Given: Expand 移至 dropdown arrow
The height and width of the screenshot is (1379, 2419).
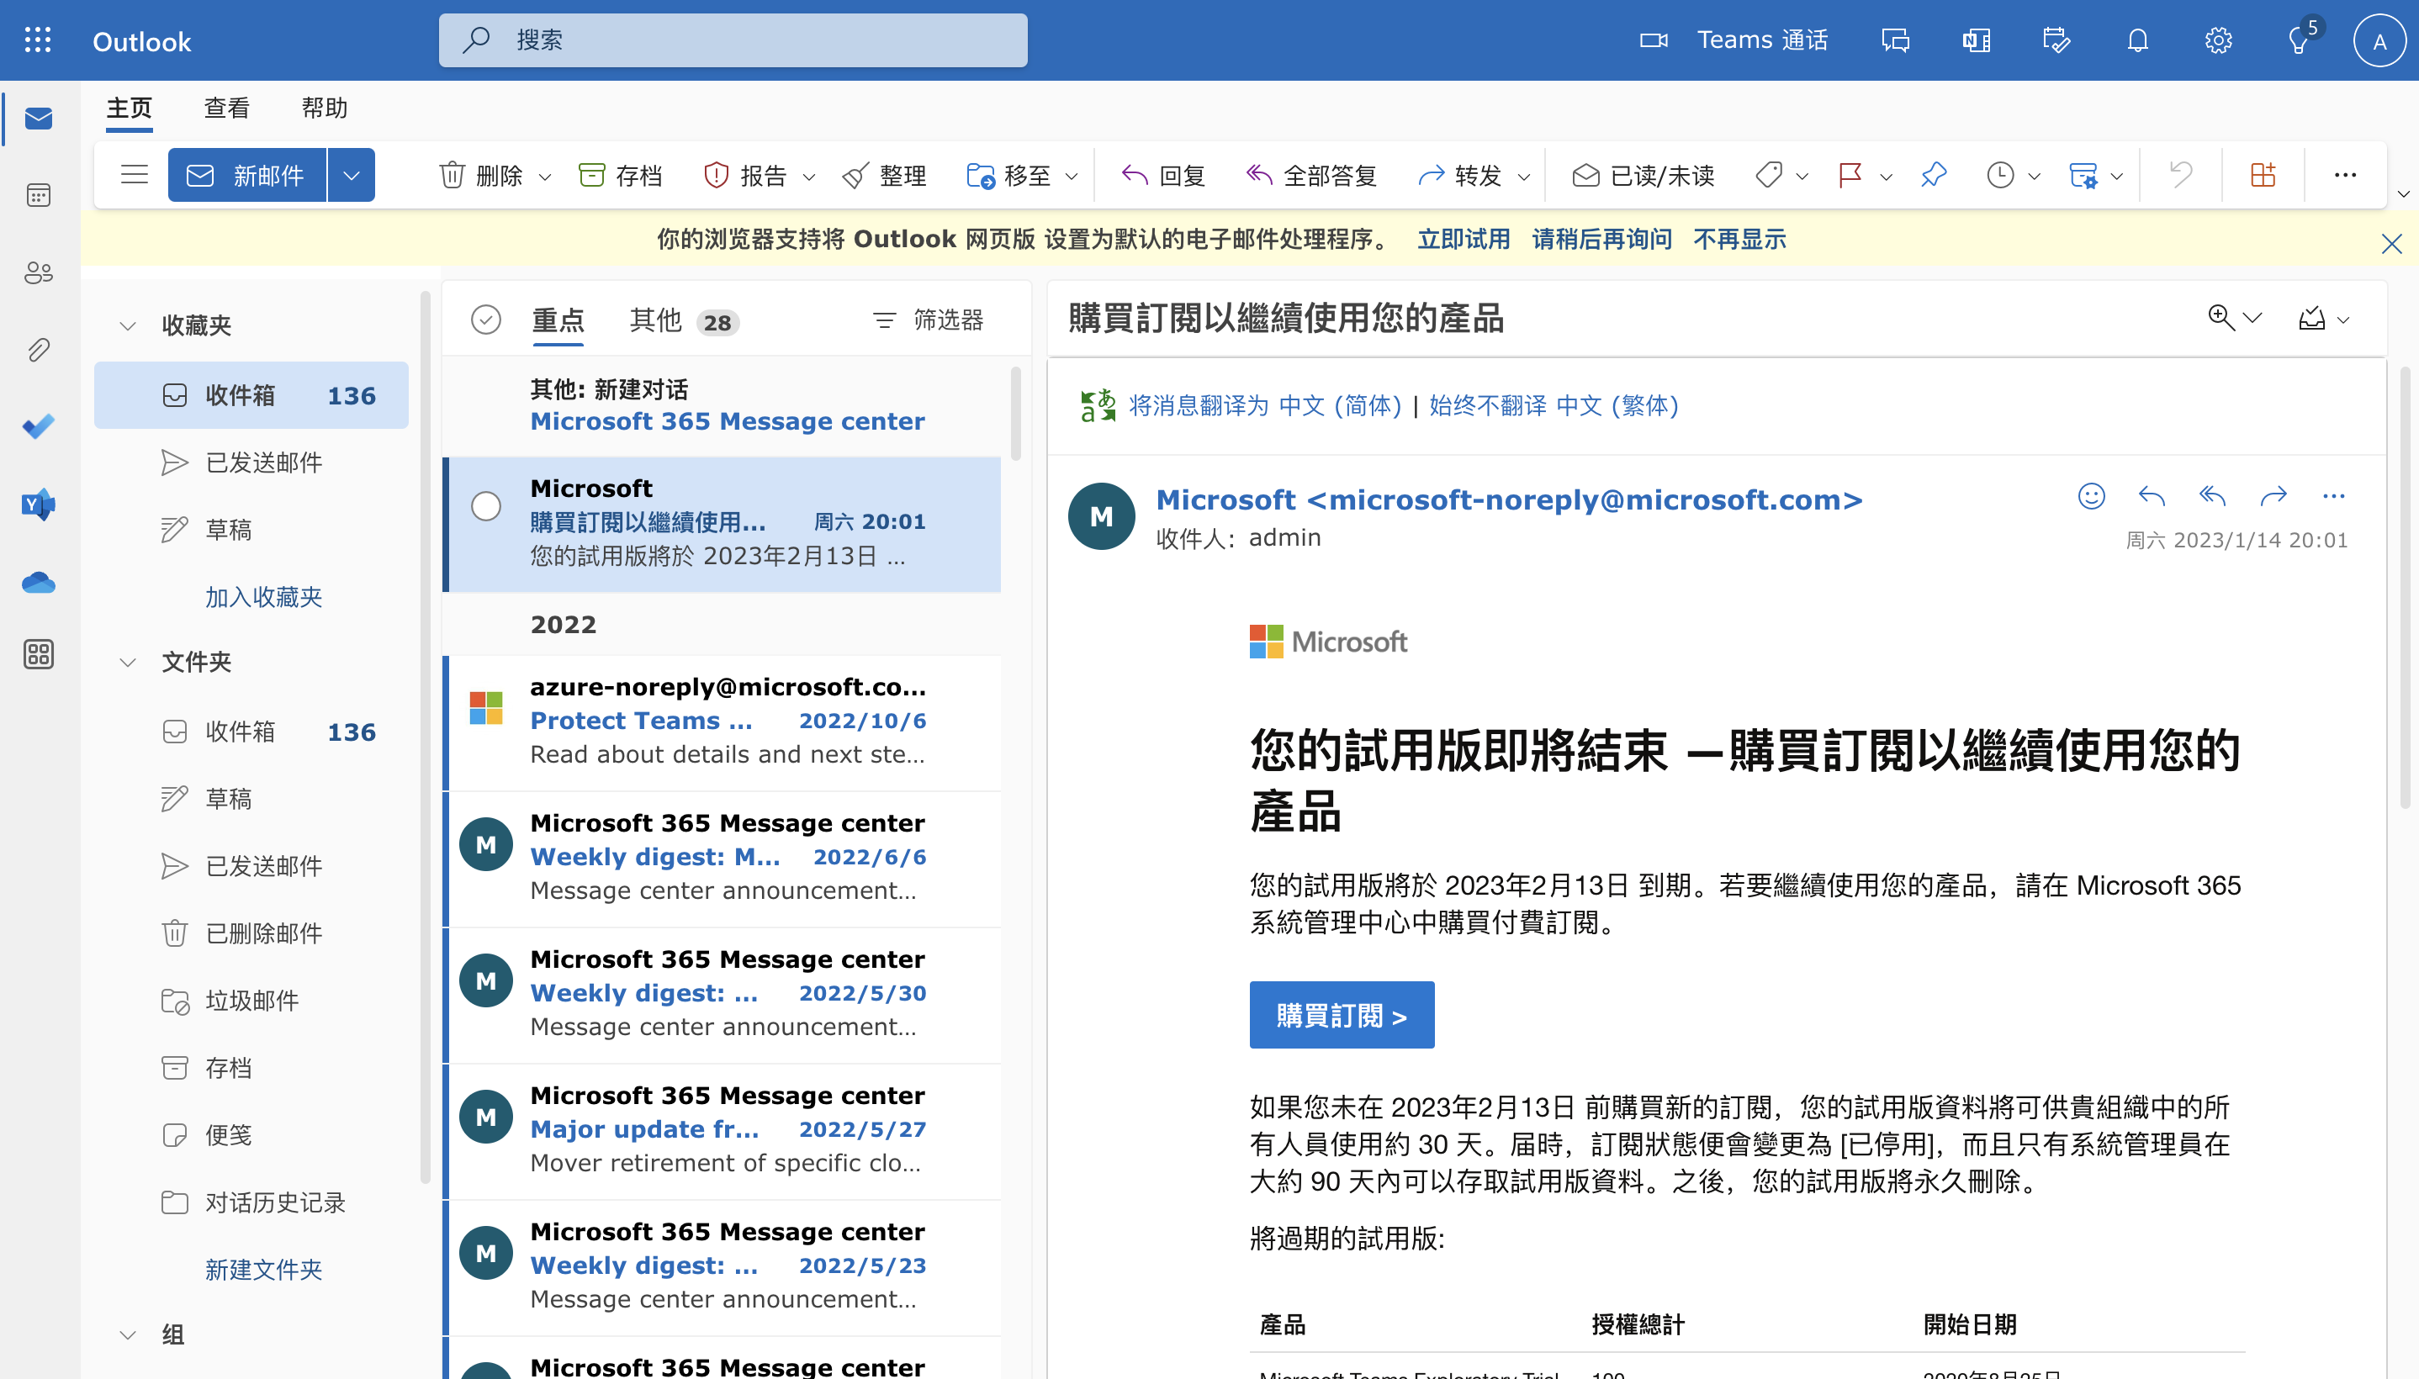Looking at the screenshot, I should point(1072,177).
